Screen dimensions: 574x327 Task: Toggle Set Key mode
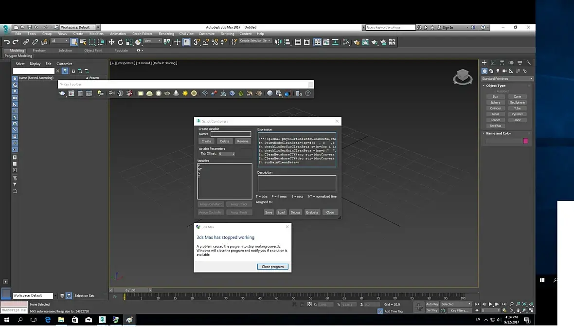[x=432, y=310]
